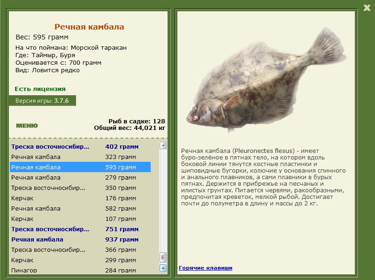Select Пинагор 284 грамм row
The width and height of the screenshot is (375, 280).
(80, 270)
